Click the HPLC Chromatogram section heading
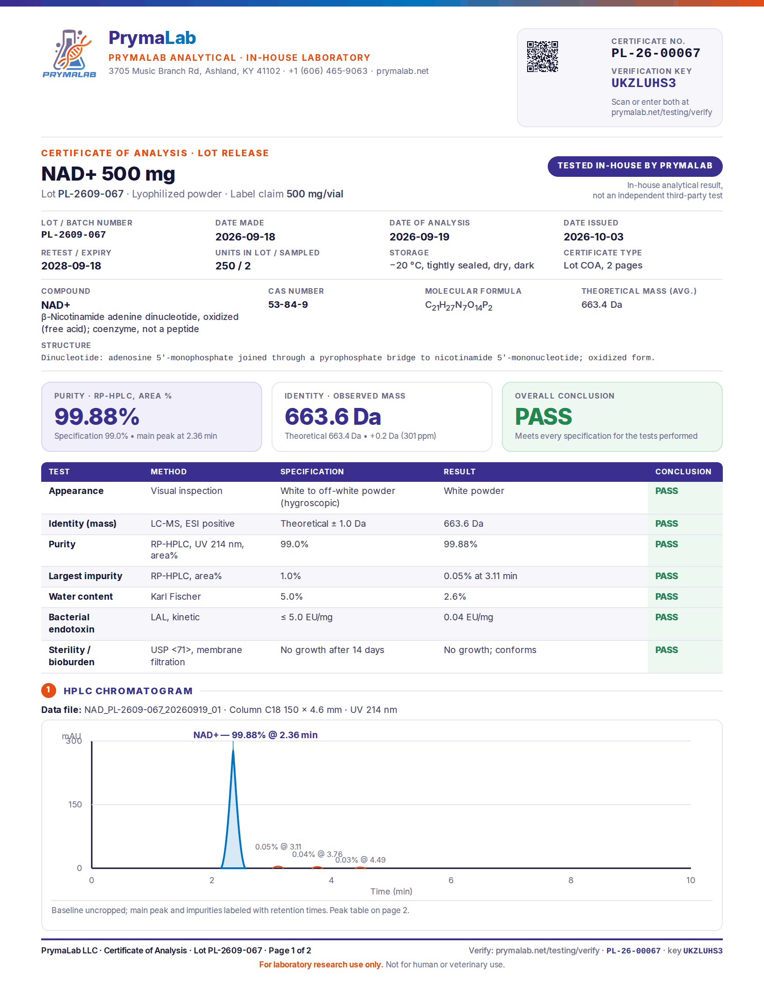 tap(128, 691)
